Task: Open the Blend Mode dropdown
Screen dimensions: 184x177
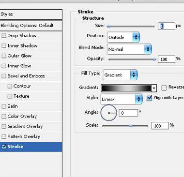Action: coord(129,49)
